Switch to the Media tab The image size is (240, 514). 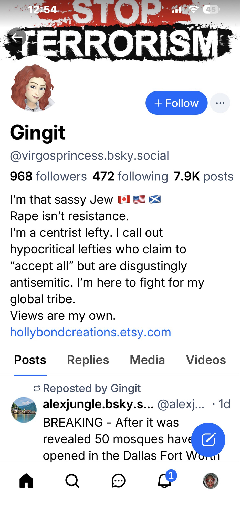pos(147,360)
